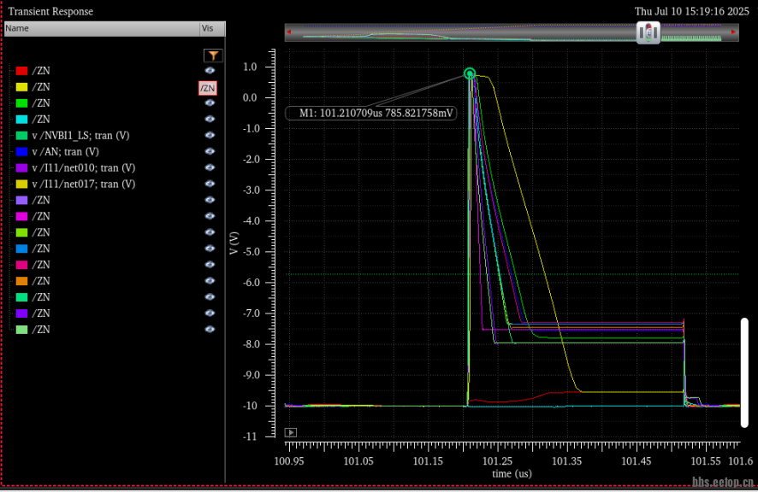
Task: Toggle the eye icon for v /AN
Action: 210,151
